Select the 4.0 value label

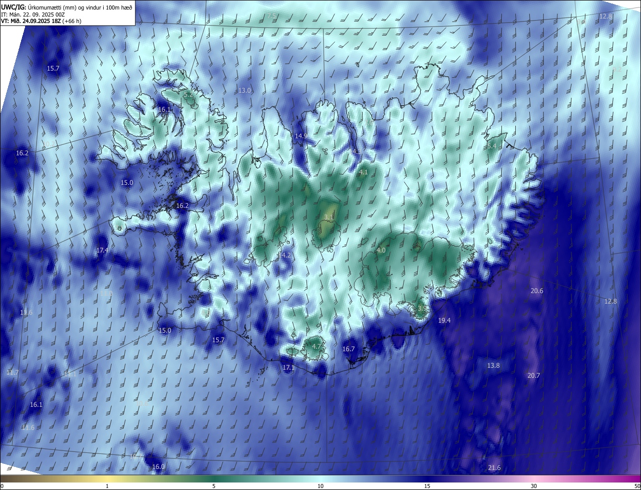(381, 251)
